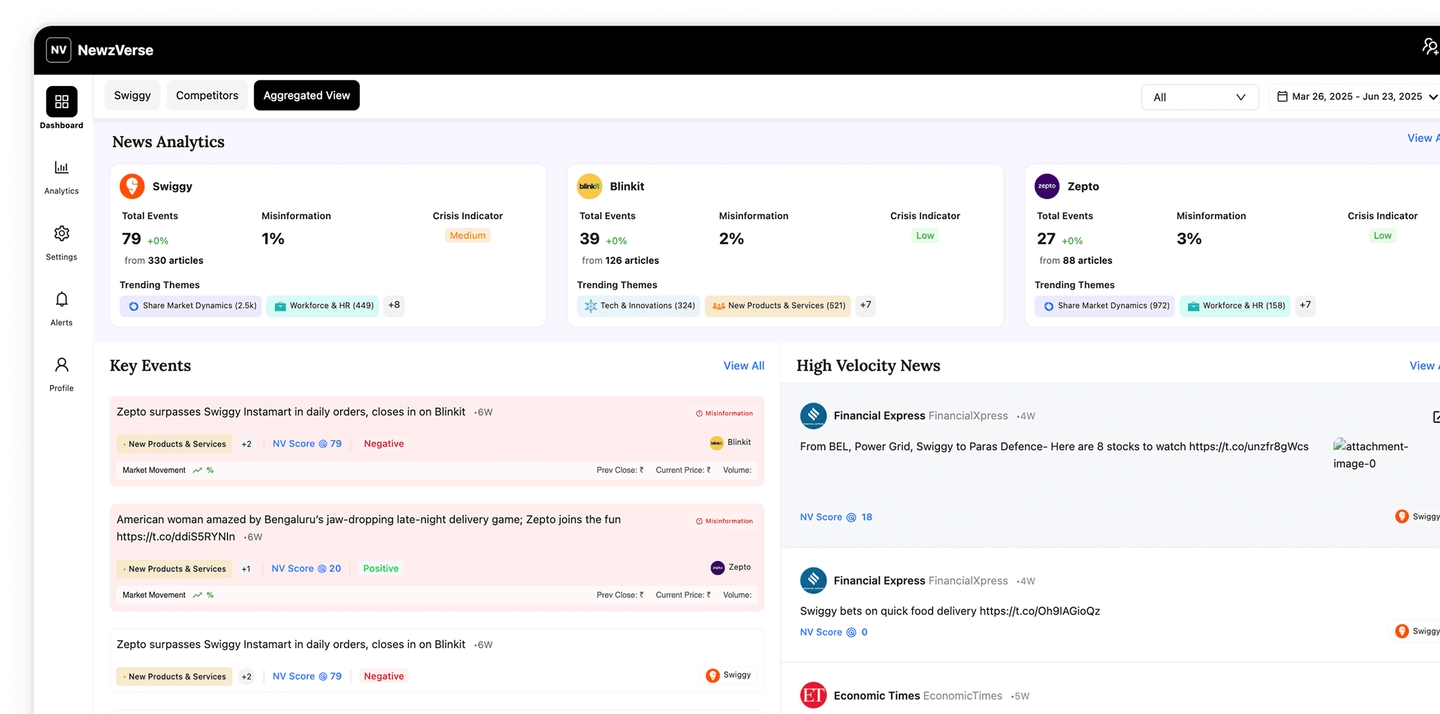Viewport: 1440px width, 714px height.
Task: Click Blinkit's 'from 126 articles' text
Action: pos(620,261)
